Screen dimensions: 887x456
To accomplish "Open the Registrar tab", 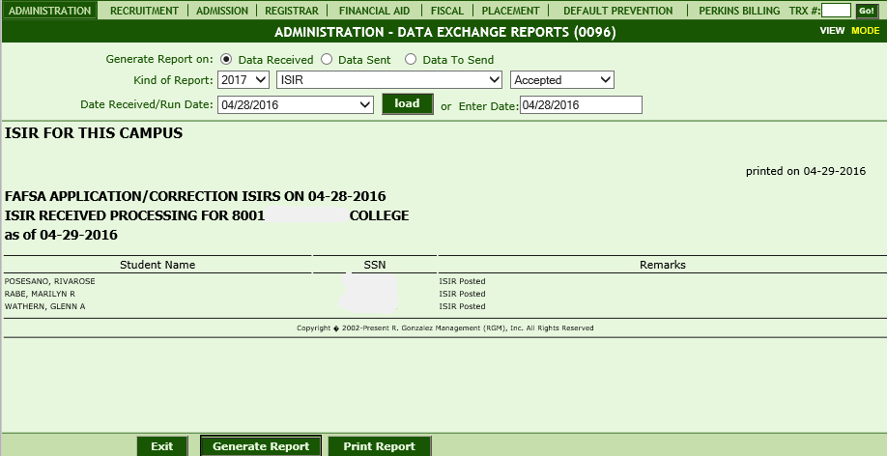I will click(292, 11).
